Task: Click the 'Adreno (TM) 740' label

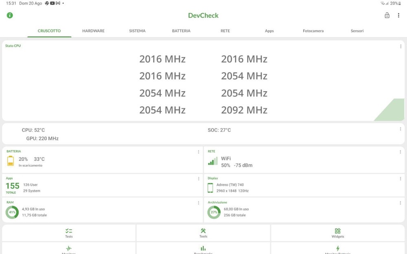Action: [x=230, y=185]
